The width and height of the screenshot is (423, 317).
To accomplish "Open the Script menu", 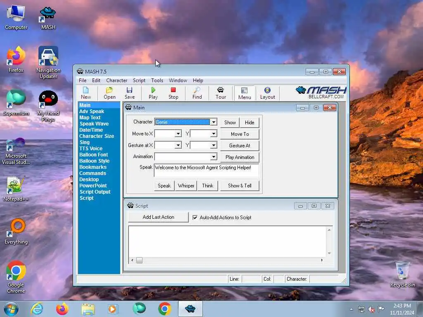I will [139, 80].
